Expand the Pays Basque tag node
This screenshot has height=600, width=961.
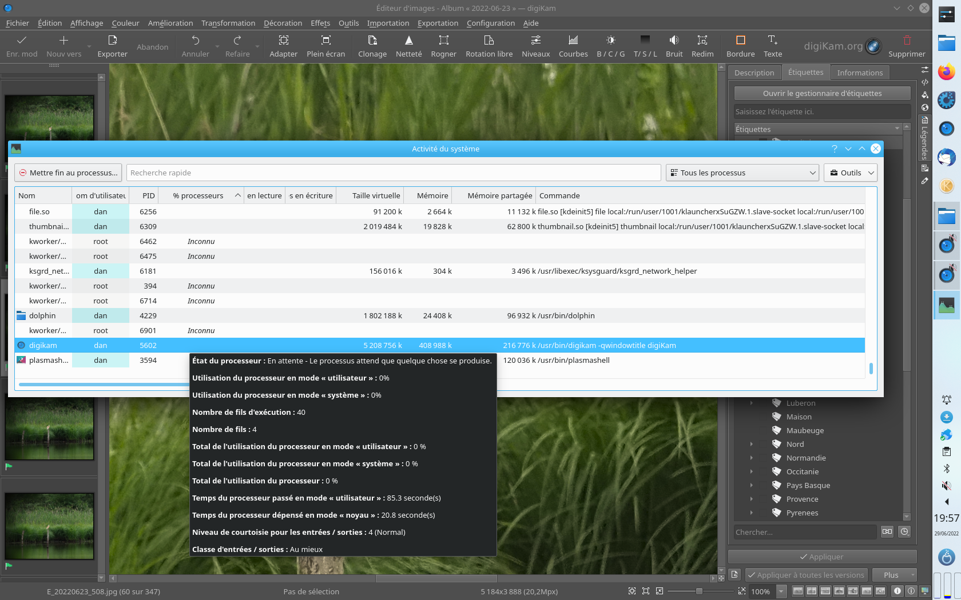(752, 486)
